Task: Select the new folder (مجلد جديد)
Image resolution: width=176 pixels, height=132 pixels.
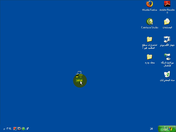Action: (x=150, y=57)
